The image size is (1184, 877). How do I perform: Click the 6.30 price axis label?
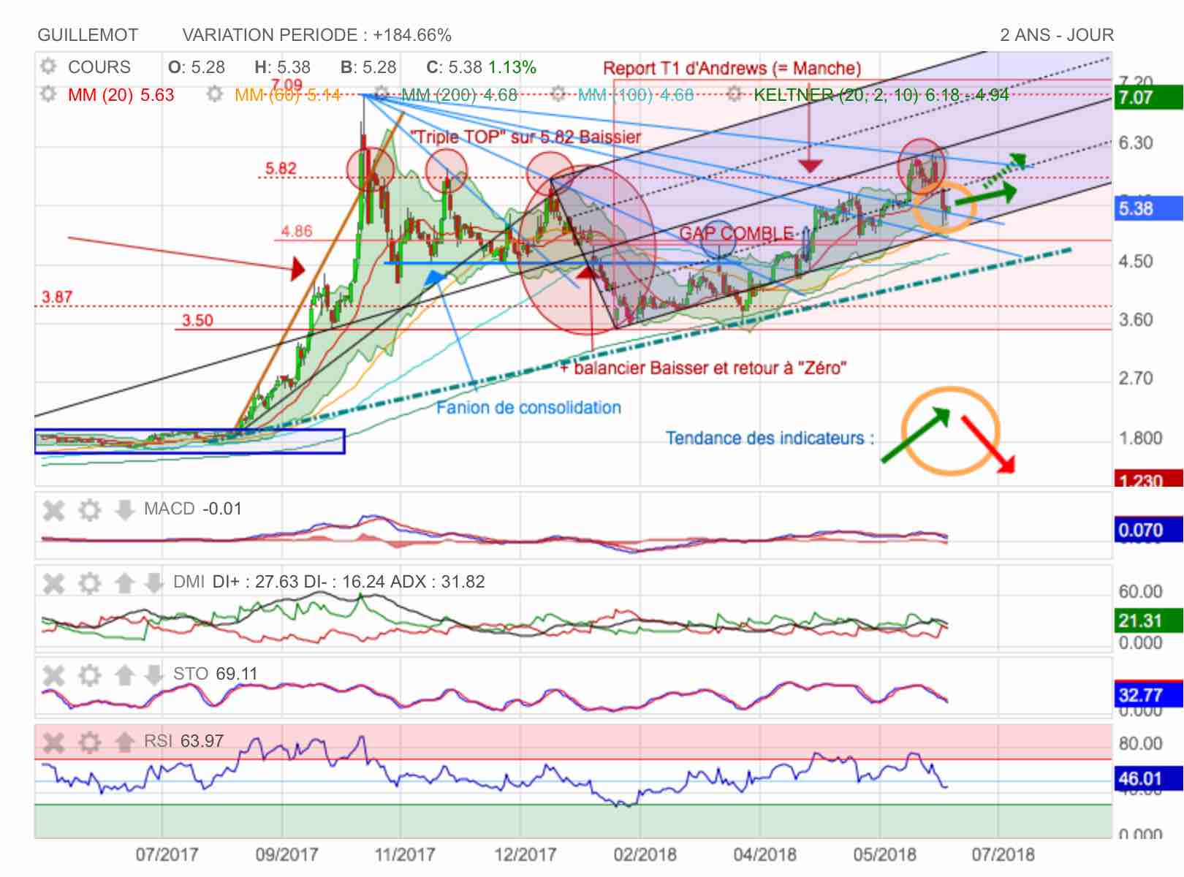pos(1136,143)
